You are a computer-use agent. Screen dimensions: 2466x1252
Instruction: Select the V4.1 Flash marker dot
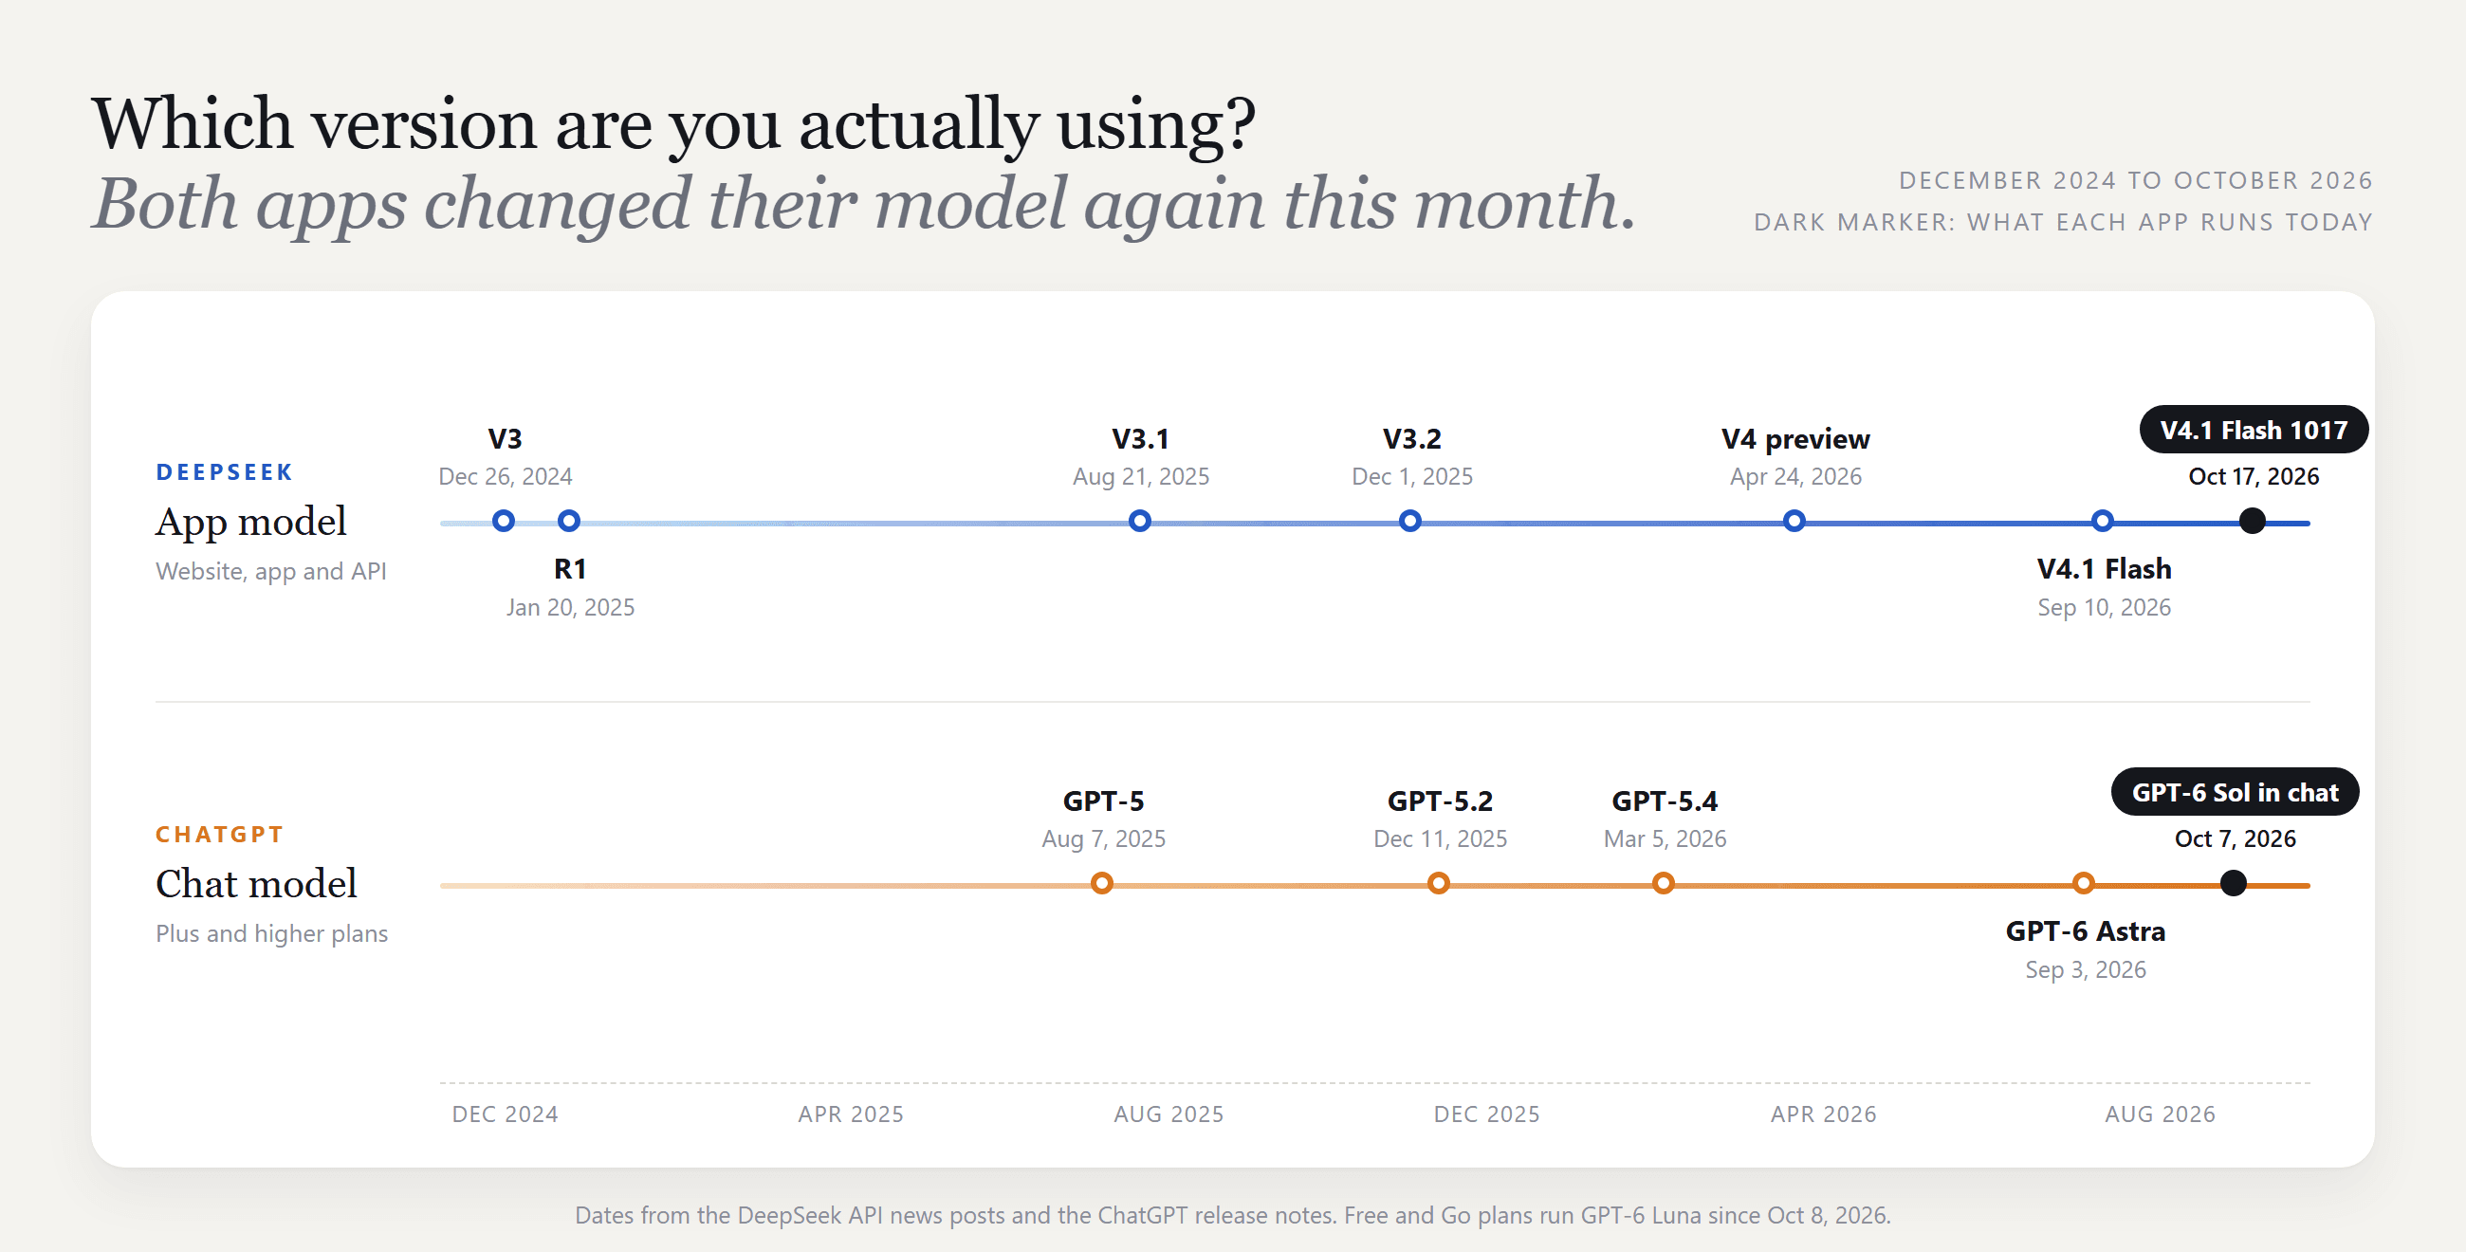coord(2102,521)
